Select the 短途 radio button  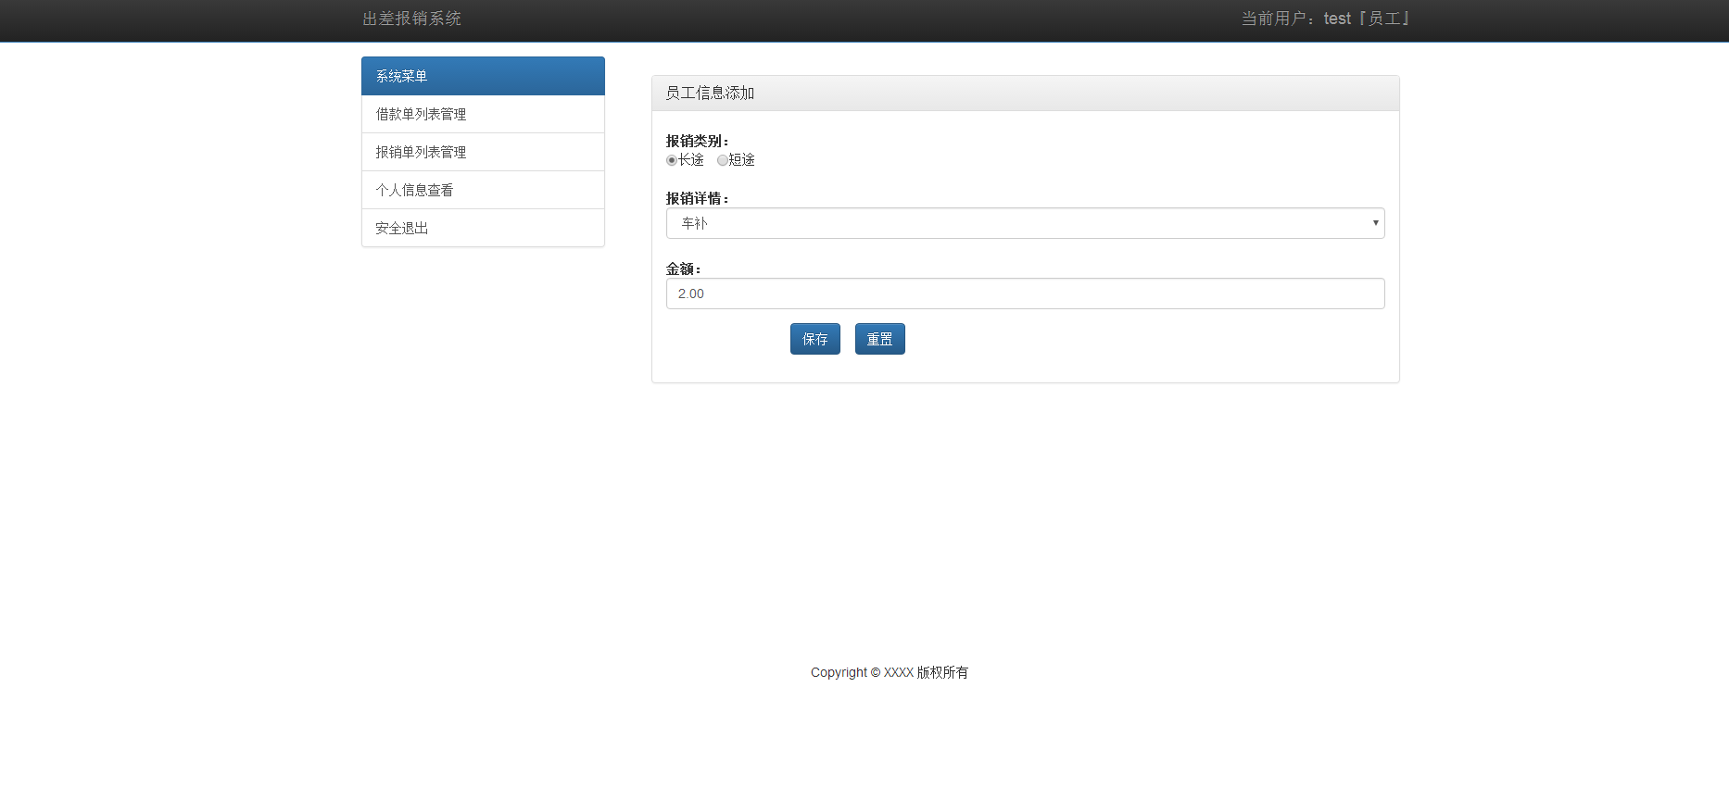coord(723,160)
